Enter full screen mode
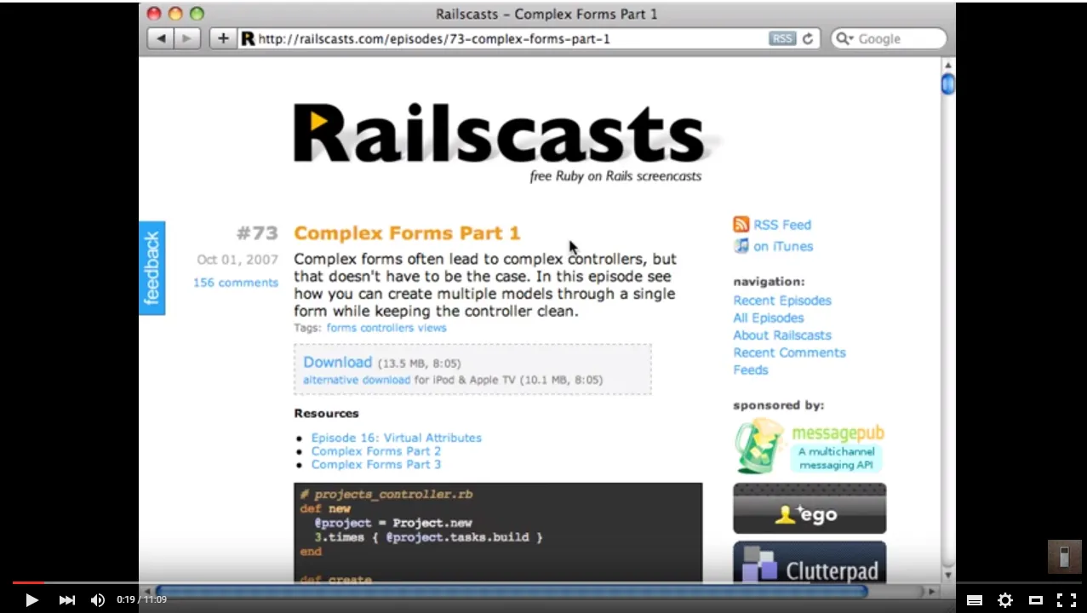Viewport: 1087px width, 613px height. [1066, 600]
